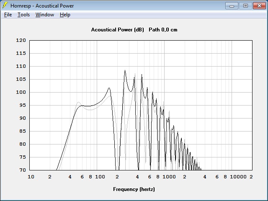The image size is (268, 201).
Task: Open the Help menu
Action: tap(65, 15)
